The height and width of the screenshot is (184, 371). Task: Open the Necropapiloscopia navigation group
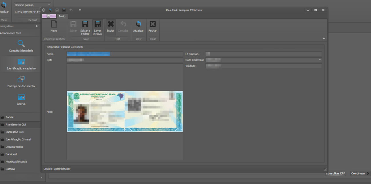[20, 162]
